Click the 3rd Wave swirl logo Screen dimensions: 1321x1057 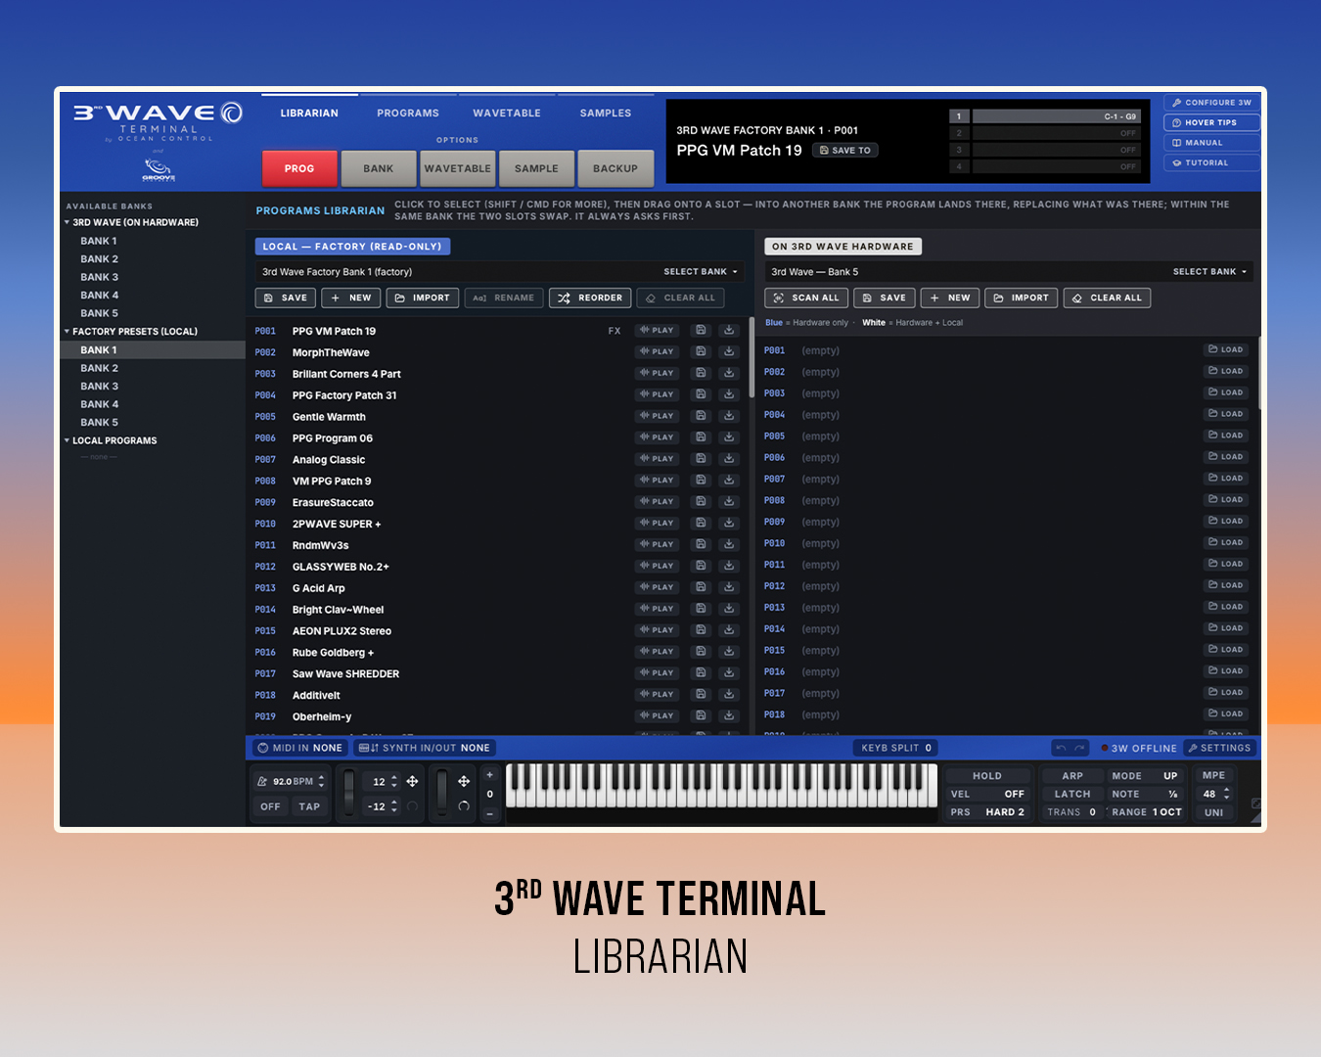(x=231, y=114)
